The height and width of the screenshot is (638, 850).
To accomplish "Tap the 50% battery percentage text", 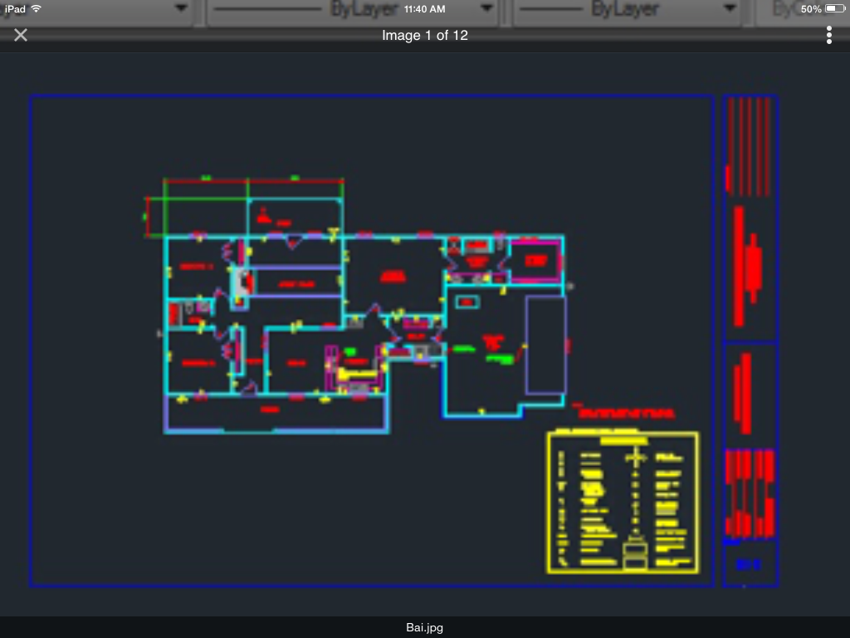I will [x=811, y=8].
